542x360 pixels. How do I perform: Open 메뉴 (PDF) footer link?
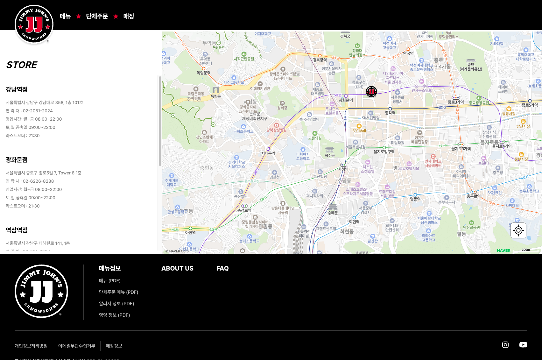click(x=110, y=281)
